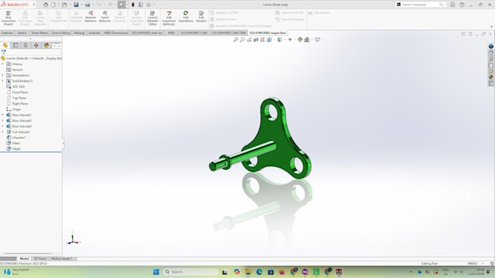Click the filter funnel icon in feature tree
The width and height of the screenshot is (495, 278).
(x=4, y=52)
